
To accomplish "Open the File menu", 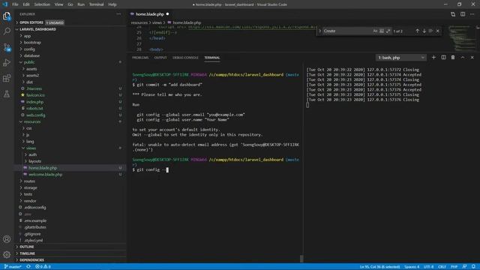I will point(15,4).
